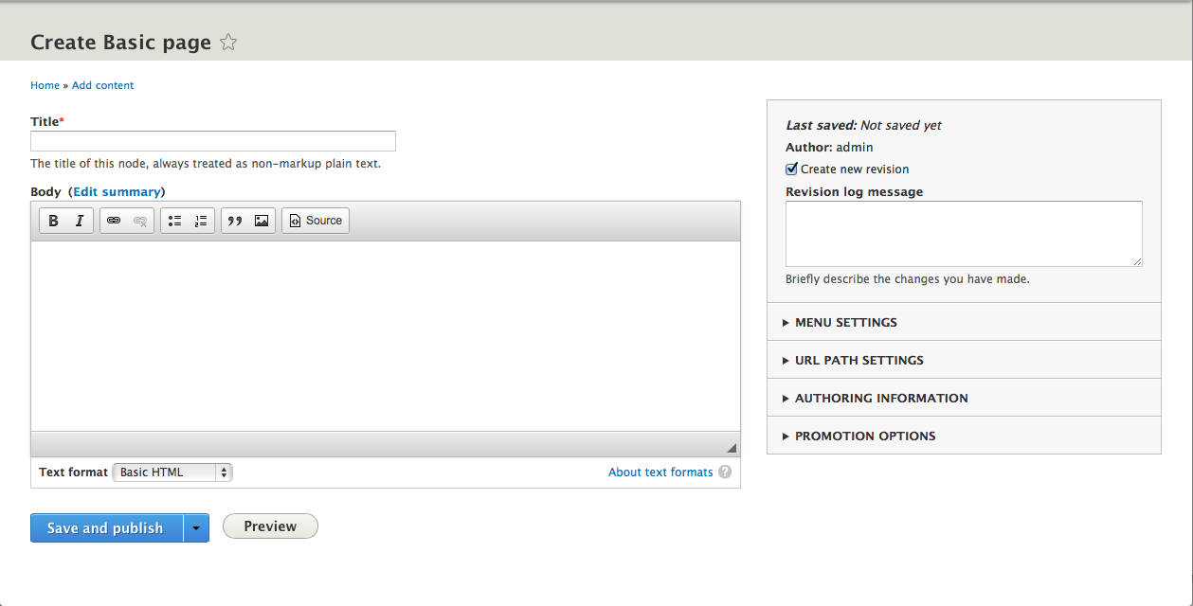1193x606 pixels.
Task: Expand the Menu Settings section
Action: click(x=845, y=322)
